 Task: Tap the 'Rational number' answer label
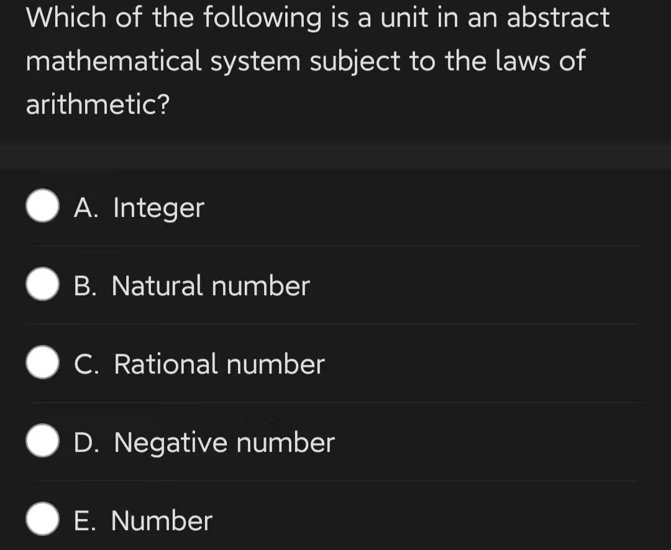pyautogui.click(x=219, y=364)
